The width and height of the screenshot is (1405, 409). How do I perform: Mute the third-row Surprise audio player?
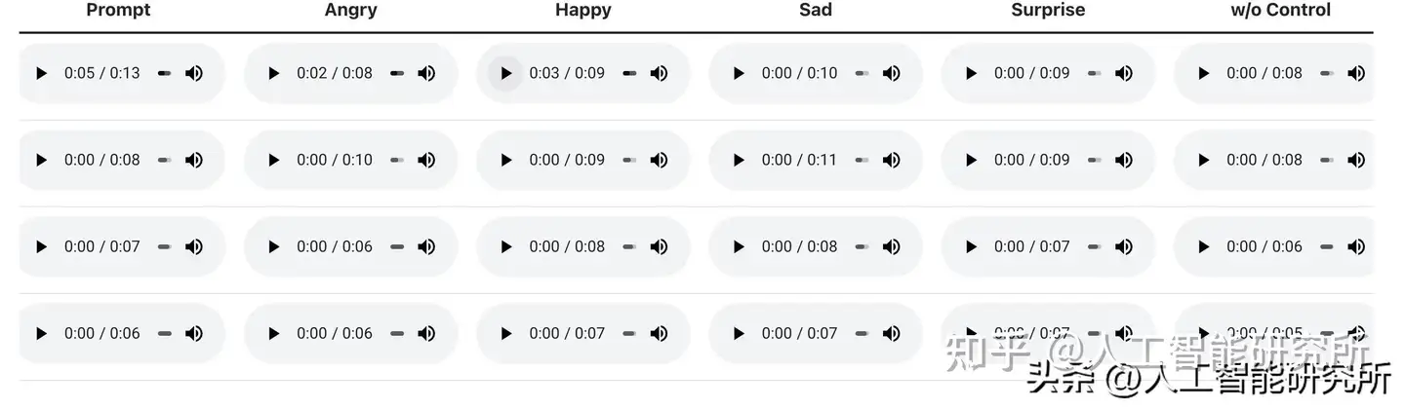click(1124, 246)
